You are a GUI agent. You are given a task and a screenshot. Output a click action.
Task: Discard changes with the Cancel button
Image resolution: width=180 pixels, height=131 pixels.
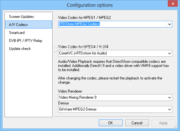[137, 123]
